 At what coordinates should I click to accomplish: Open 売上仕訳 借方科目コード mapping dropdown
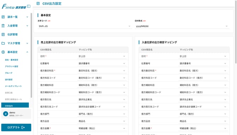[x=102, y=78]
